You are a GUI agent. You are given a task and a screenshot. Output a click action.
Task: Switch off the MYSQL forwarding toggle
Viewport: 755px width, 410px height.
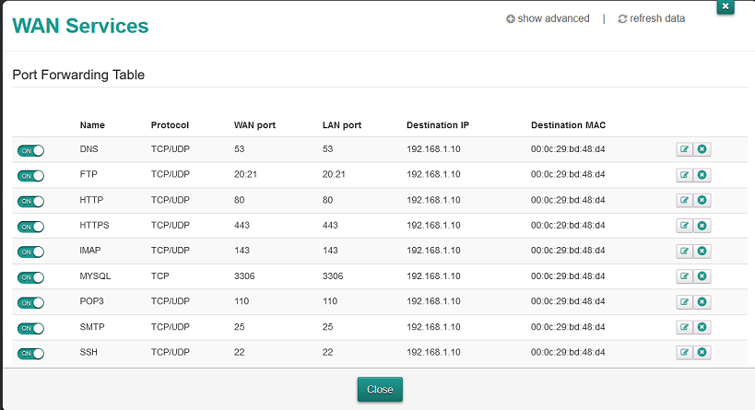tap(30, 277)
